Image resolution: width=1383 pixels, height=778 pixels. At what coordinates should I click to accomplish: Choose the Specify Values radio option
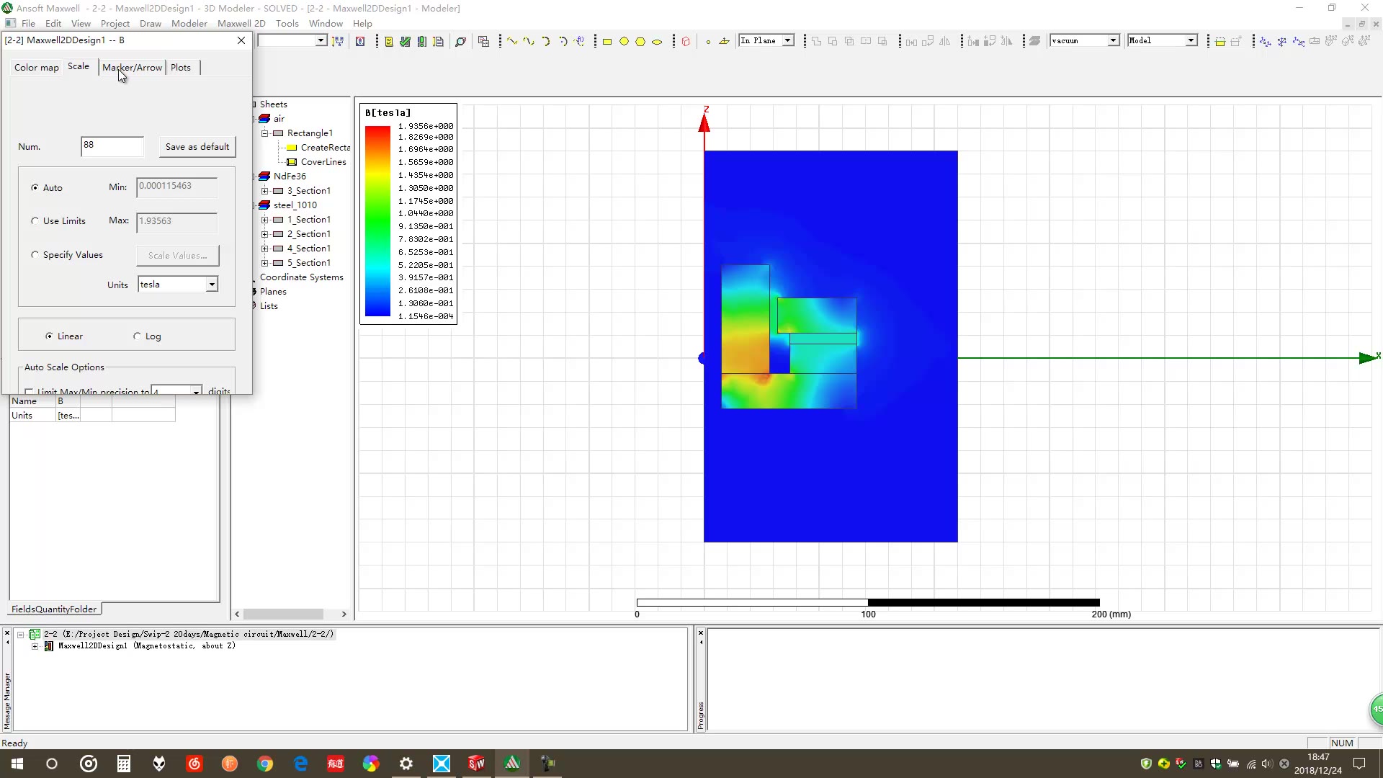pyautogui.click(x=35, y=255)
